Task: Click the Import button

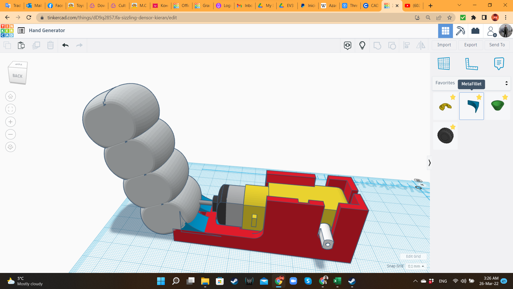Action: point(444,45)
